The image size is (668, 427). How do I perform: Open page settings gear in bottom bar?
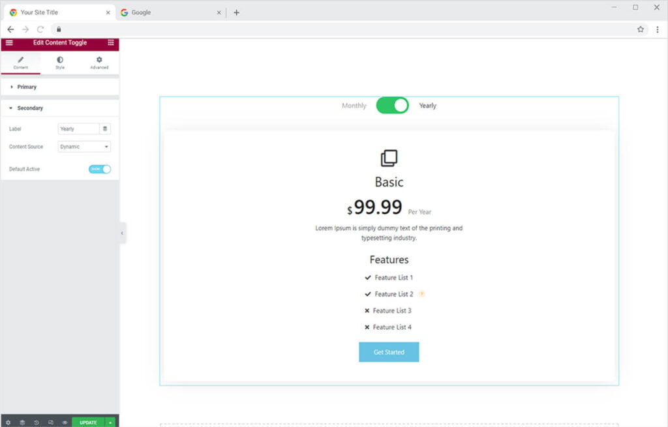(8, 422)
